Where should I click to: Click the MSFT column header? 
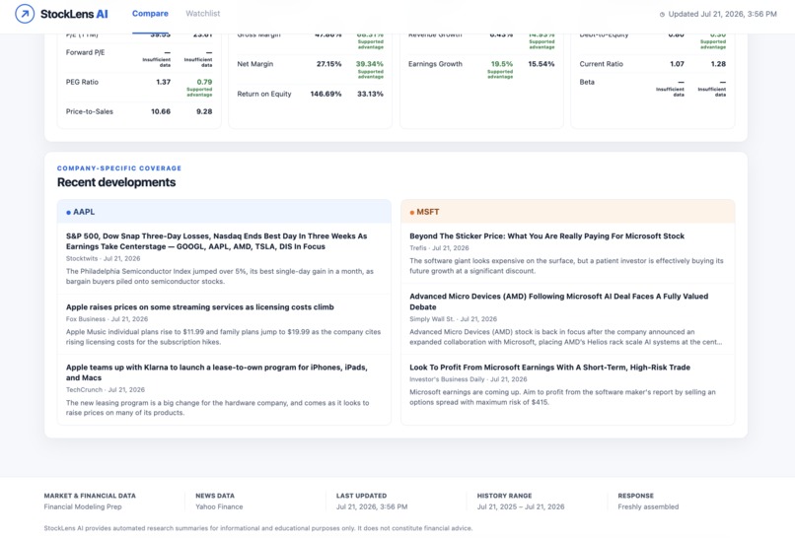568,212
